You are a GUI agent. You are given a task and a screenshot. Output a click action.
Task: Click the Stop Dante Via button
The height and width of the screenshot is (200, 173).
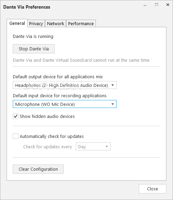click(34, 49)
